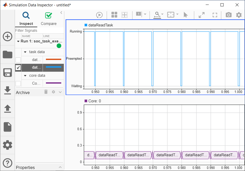Expand the Archive section chevron

[x=60, y=92]
